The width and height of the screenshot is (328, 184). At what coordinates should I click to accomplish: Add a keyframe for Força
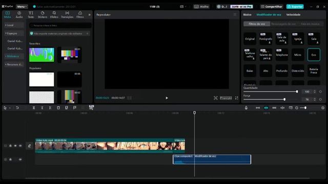pyautogui.click(x=320, y=100)
